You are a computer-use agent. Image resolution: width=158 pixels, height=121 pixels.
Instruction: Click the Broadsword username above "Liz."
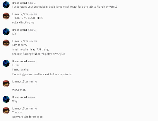point(20,30)
